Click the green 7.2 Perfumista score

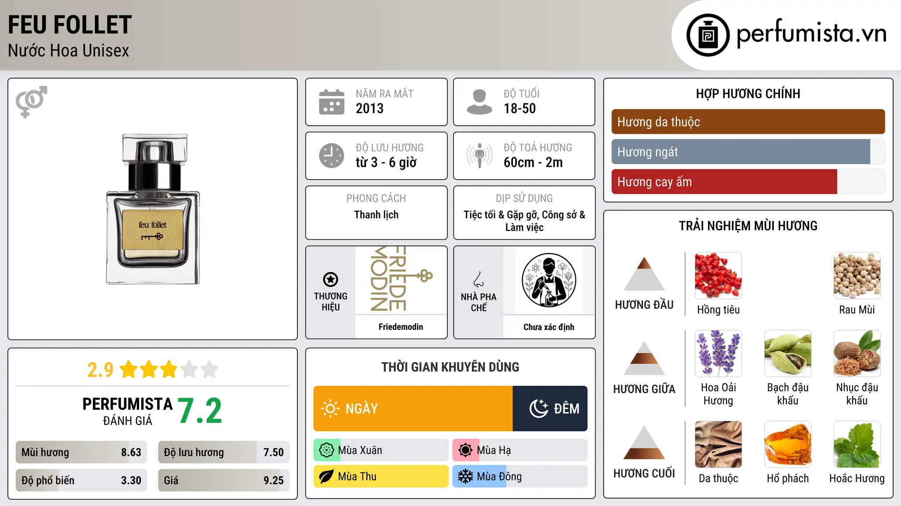tap(200, 411)
